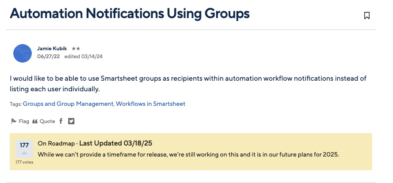393x183 pixels.
Task: Open Jamie Kubik's avatar profile picture
Action: coord(23,53)
